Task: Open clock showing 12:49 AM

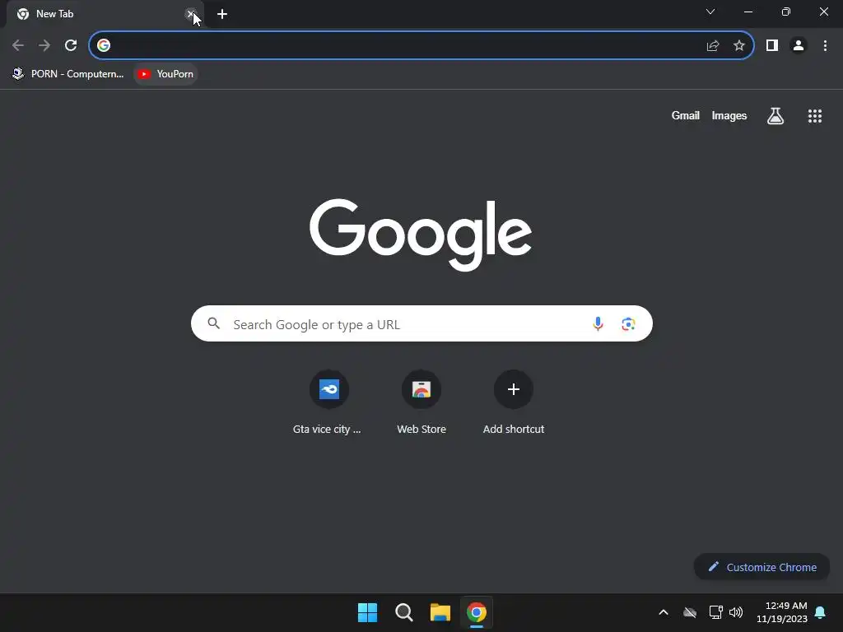Action: (782, 612)
